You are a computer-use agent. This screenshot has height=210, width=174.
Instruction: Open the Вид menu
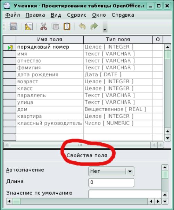pos(56,15)
